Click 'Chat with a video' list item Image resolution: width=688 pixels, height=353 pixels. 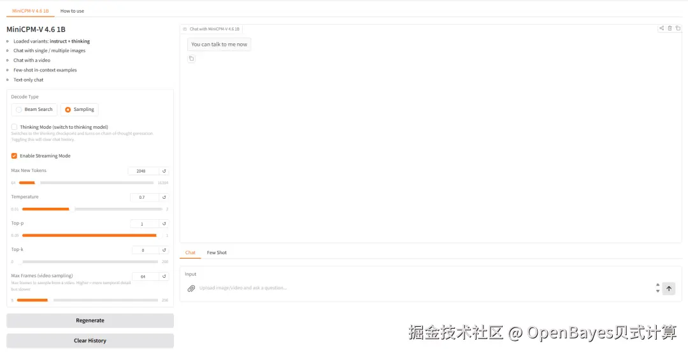point(32,60)
